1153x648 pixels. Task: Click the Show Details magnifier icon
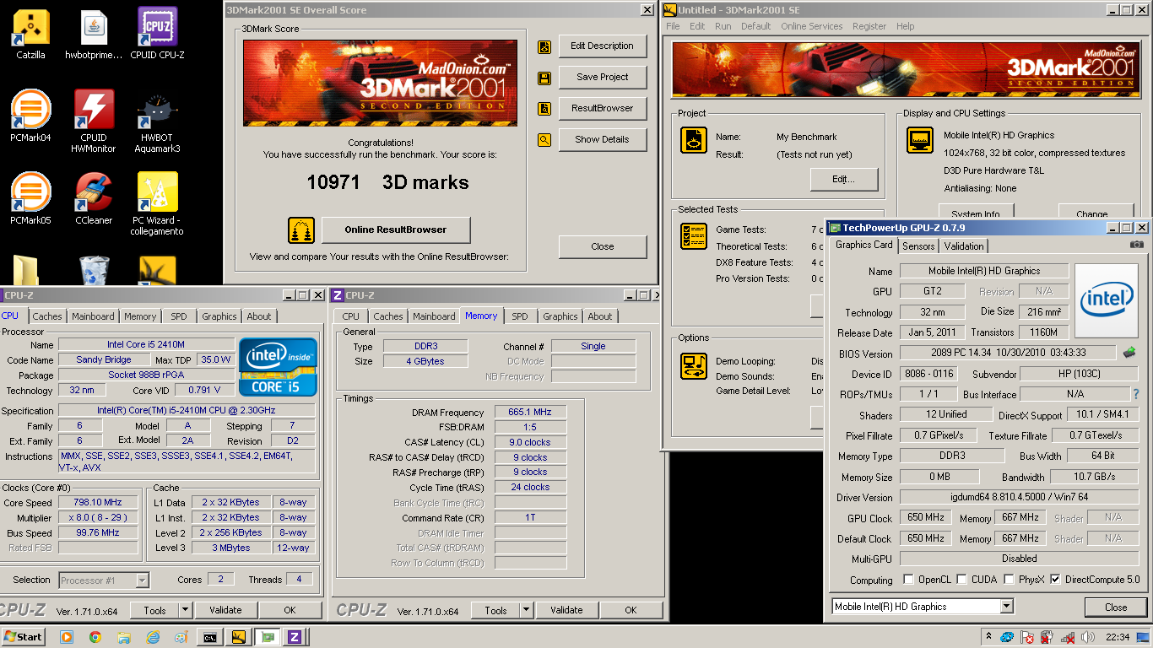coord(544,140)
